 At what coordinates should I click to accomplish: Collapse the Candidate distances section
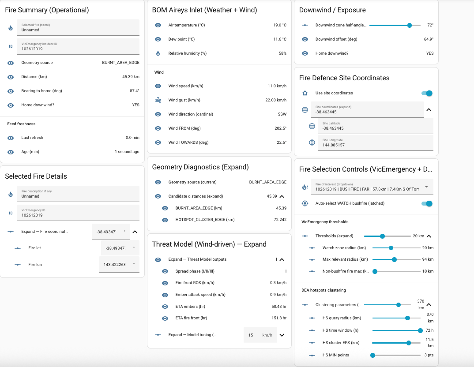[282, 196]
